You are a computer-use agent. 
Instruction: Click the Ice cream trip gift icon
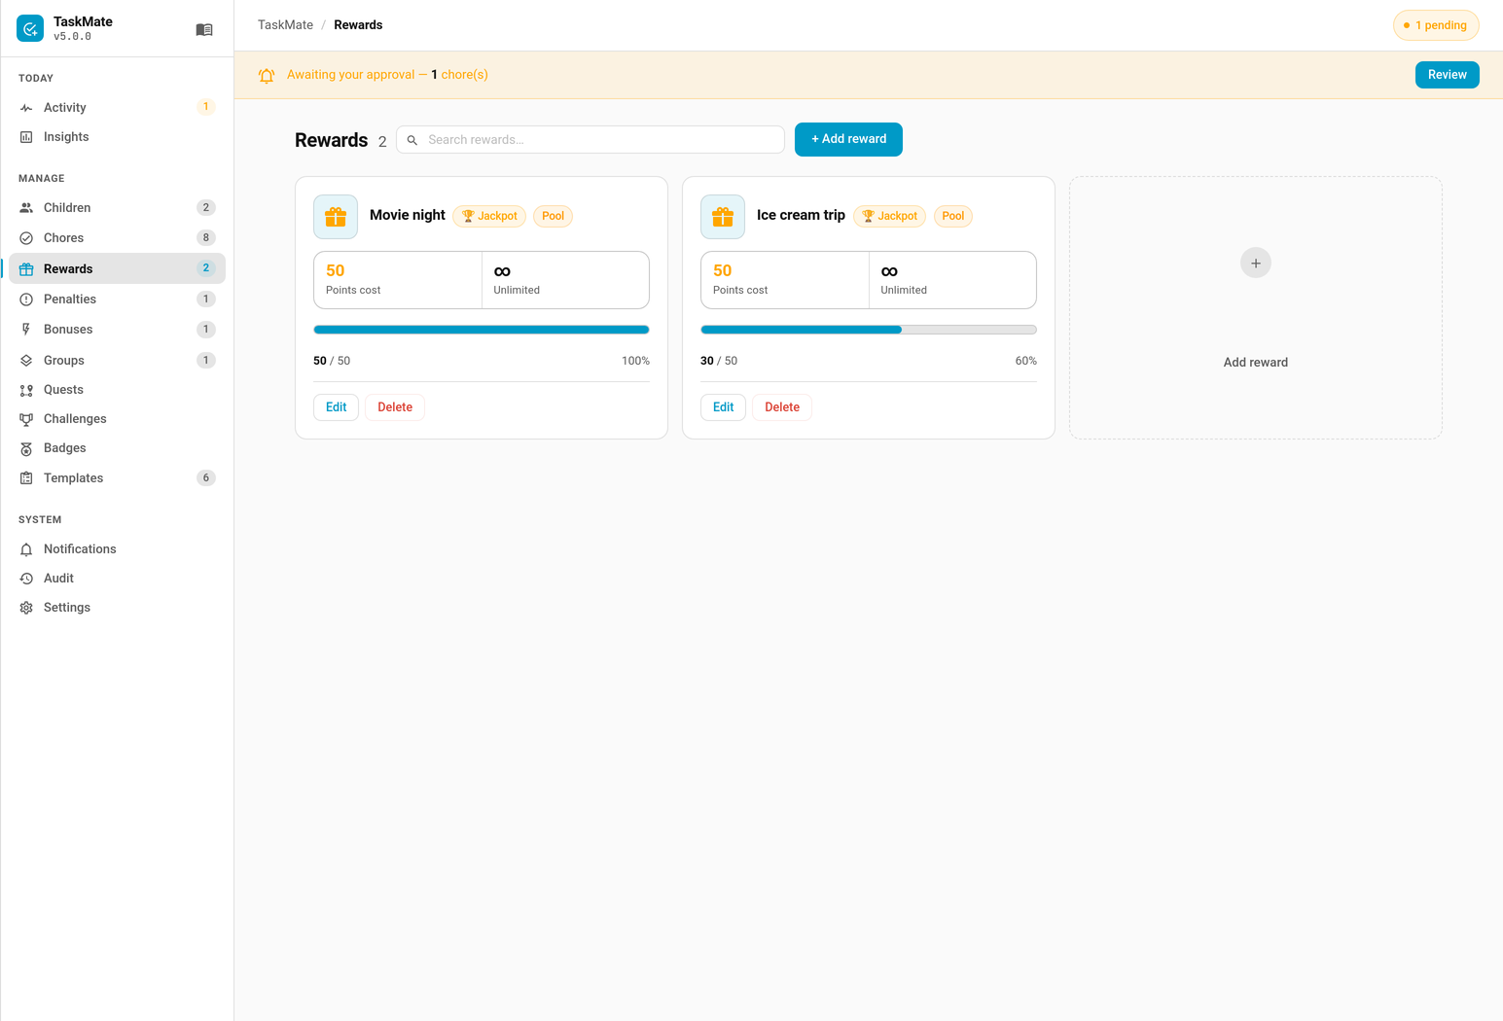pos(723,217)
